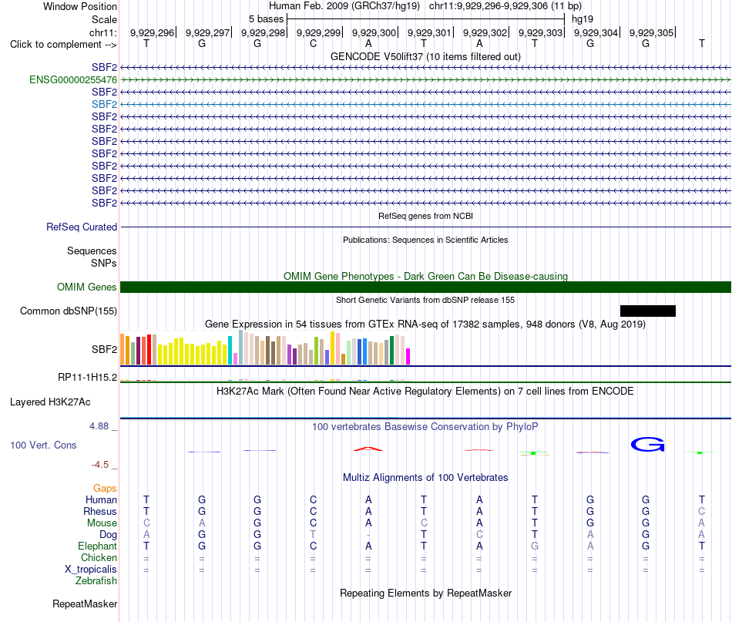Click the SNPs track label
Image resolution: width=732 pixels, height=622 pixels.
pos(104,263)
